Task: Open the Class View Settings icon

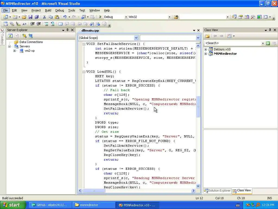Action: point(229,36)
